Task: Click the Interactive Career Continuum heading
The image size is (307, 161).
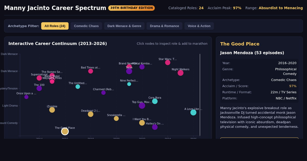Action: 58,44
